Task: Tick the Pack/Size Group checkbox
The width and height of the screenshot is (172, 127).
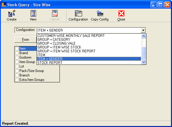Action: [x=17, y=71]
